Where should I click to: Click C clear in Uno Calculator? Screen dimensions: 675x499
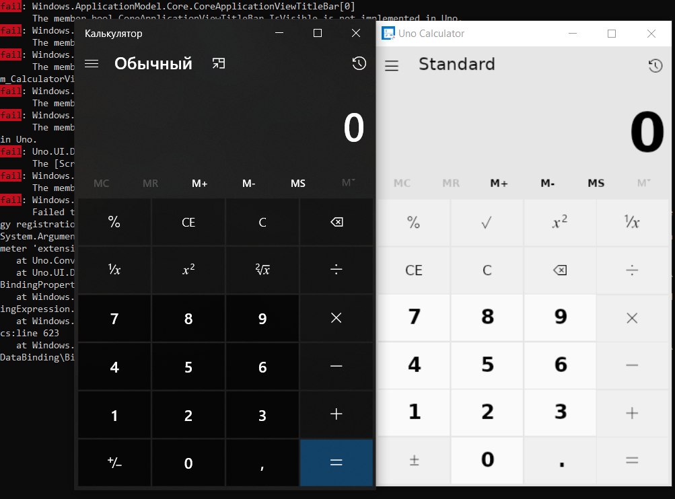[487, 270]
